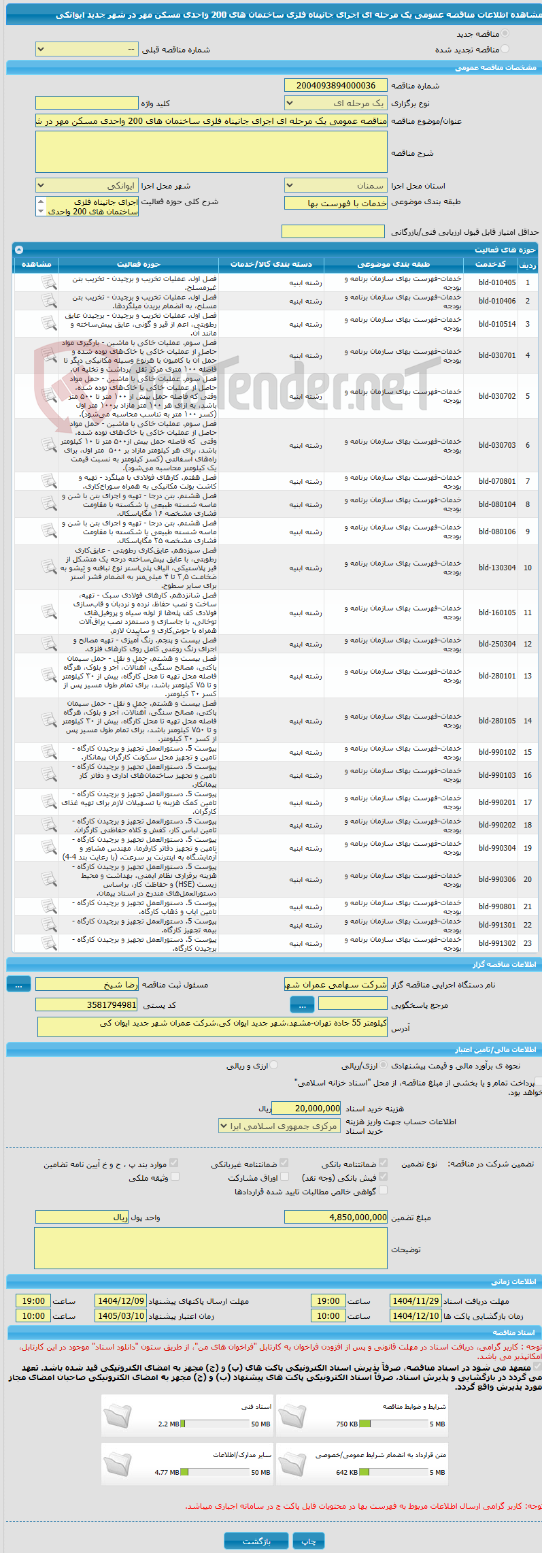Click اسناد فنی size progress bar
This screenshot has height=1553, width=542.
click(x=216, y=1424)
